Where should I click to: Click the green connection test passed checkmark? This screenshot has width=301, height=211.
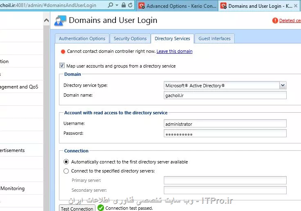pyautogui.click(x=101, y=208)
